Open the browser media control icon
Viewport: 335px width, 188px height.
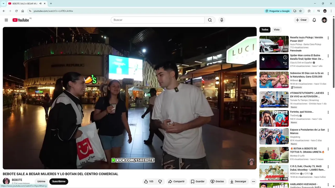tap(319, 11)
